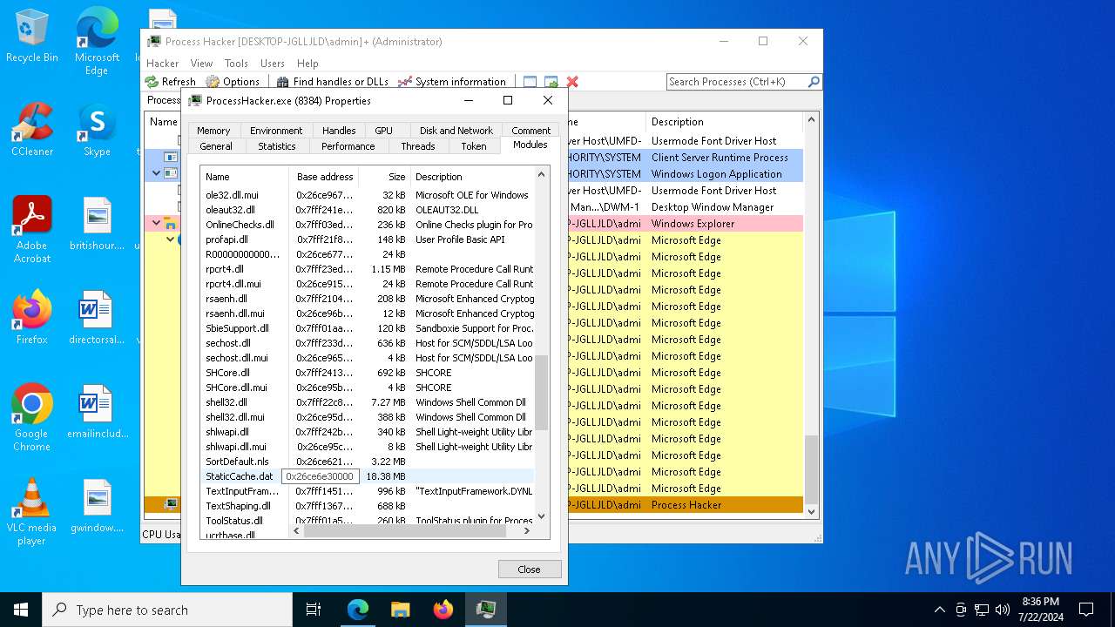Switch to the Handles tab
Viewport: 1115px width, 627px height.
tap(339, 131)
